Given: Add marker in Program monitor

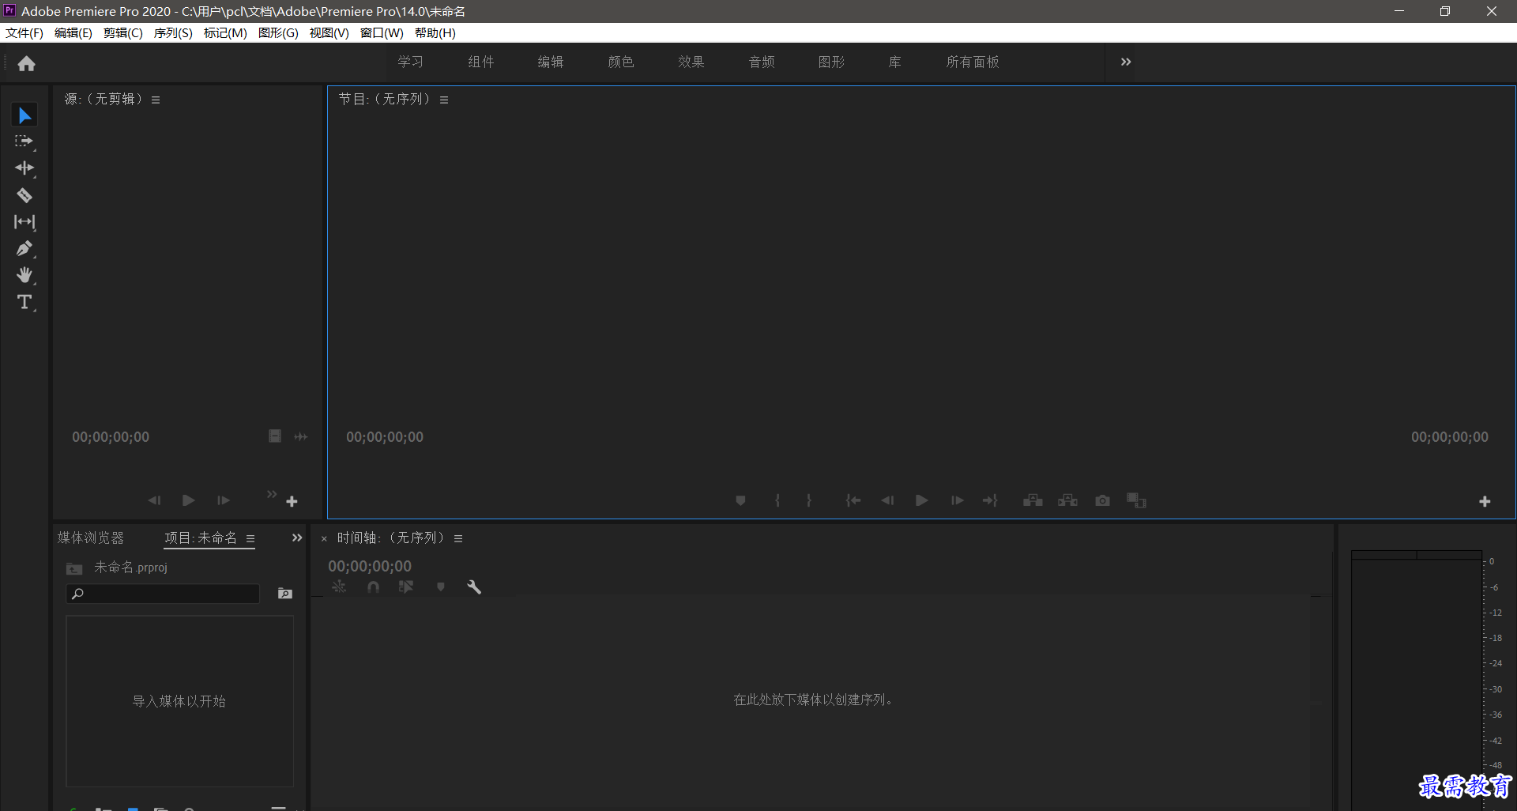Looking at the screenshot, I should tap(740, 500).
